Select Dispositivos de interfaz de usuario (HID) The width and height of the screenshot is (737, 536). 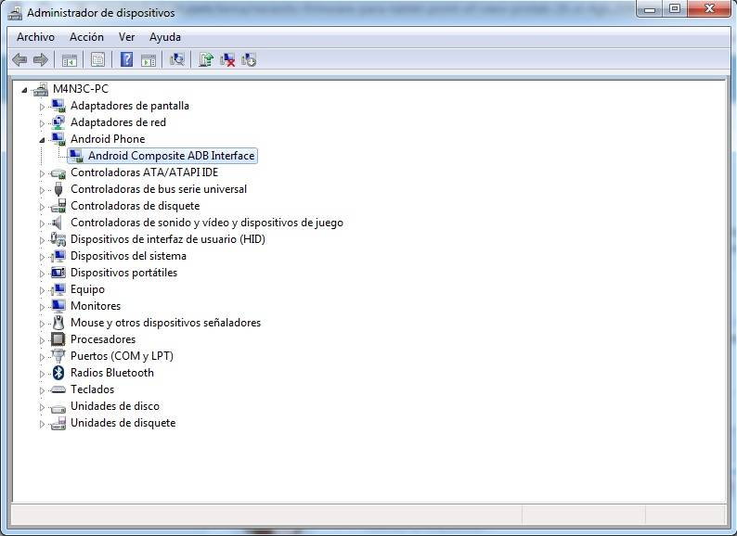coord(168,239)
